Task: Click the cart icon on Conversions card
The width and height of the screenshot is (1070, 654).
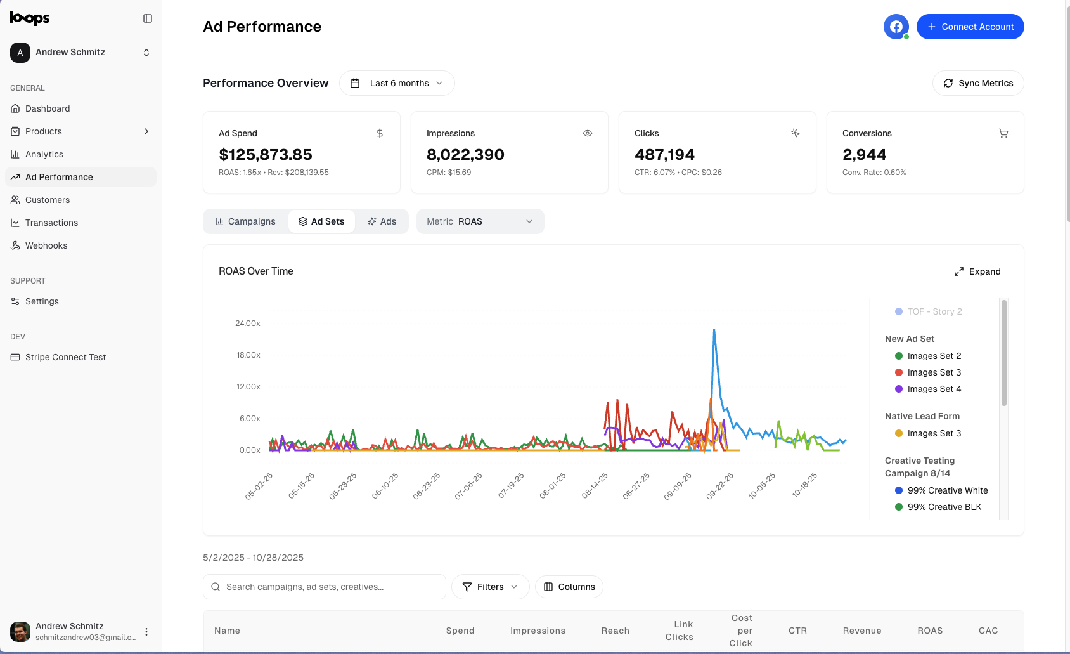Action: (x=1003, y=133)
